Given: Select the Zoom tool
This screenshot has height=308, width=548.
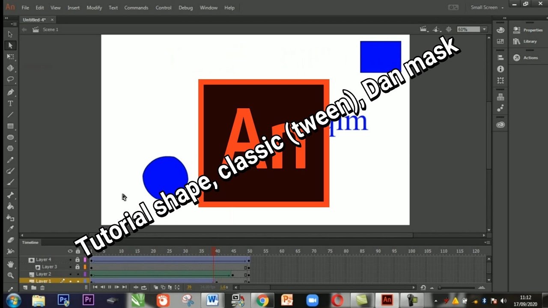Looking at the screenshot, I should pyautogui.click(x=10, y=275).
